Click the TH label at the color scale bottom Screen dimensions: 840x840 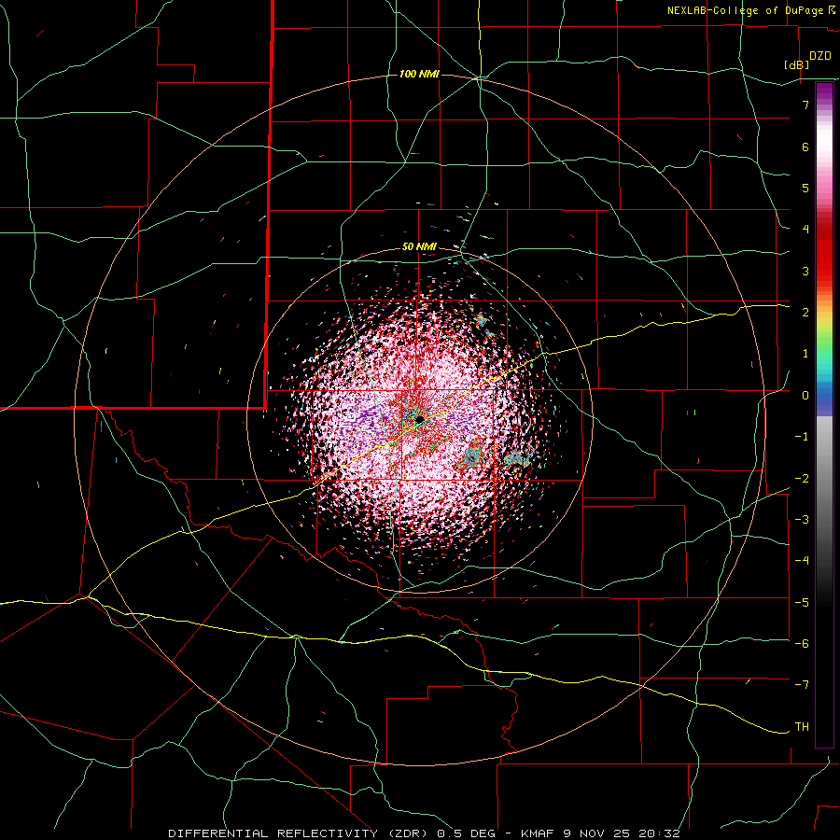802,727
